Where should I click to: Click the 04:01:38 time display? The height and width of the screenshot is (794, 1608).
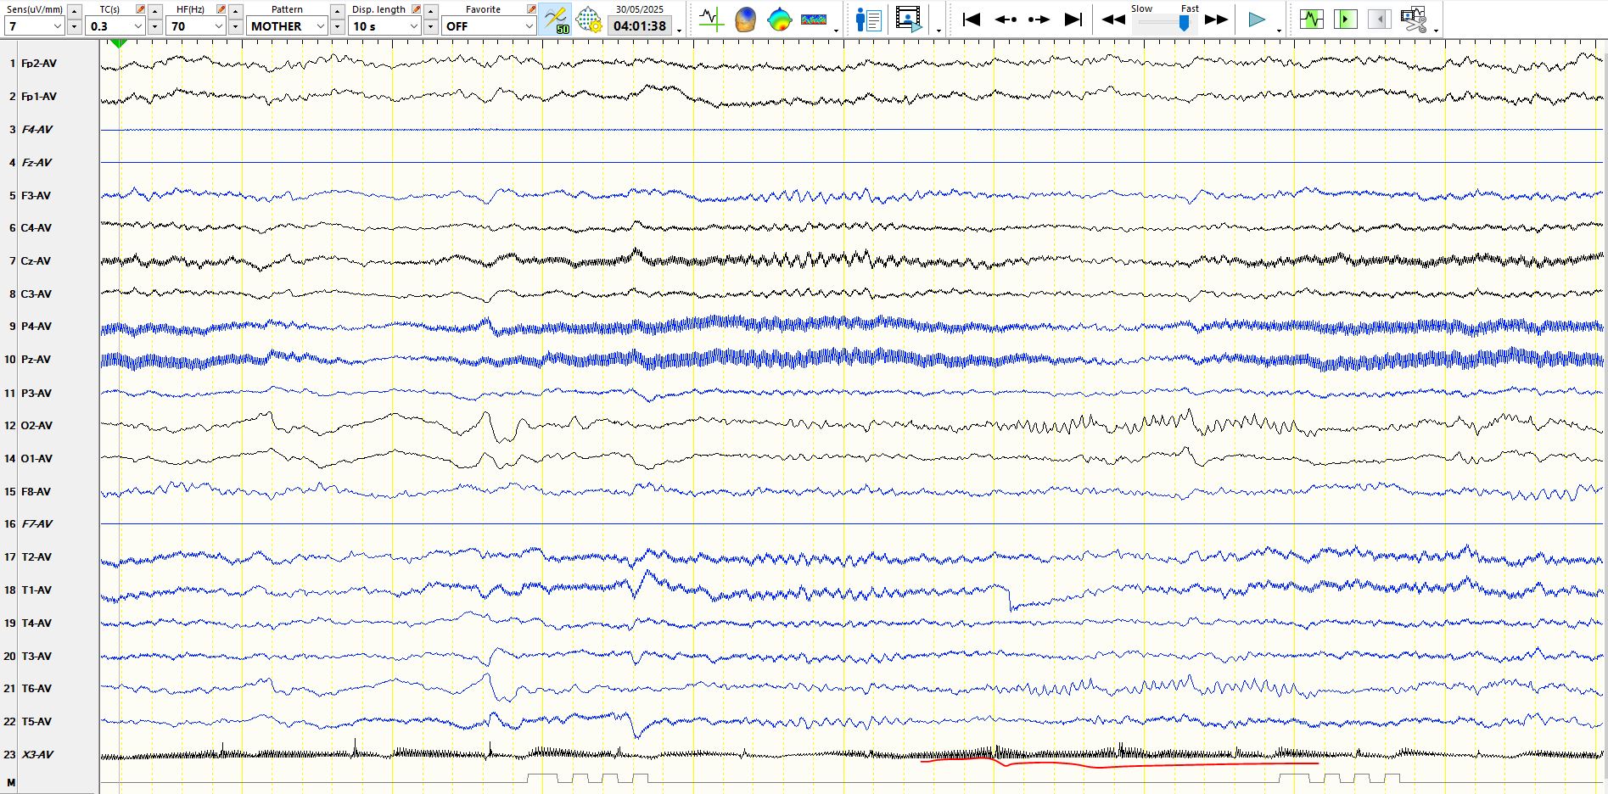[640, 26]
